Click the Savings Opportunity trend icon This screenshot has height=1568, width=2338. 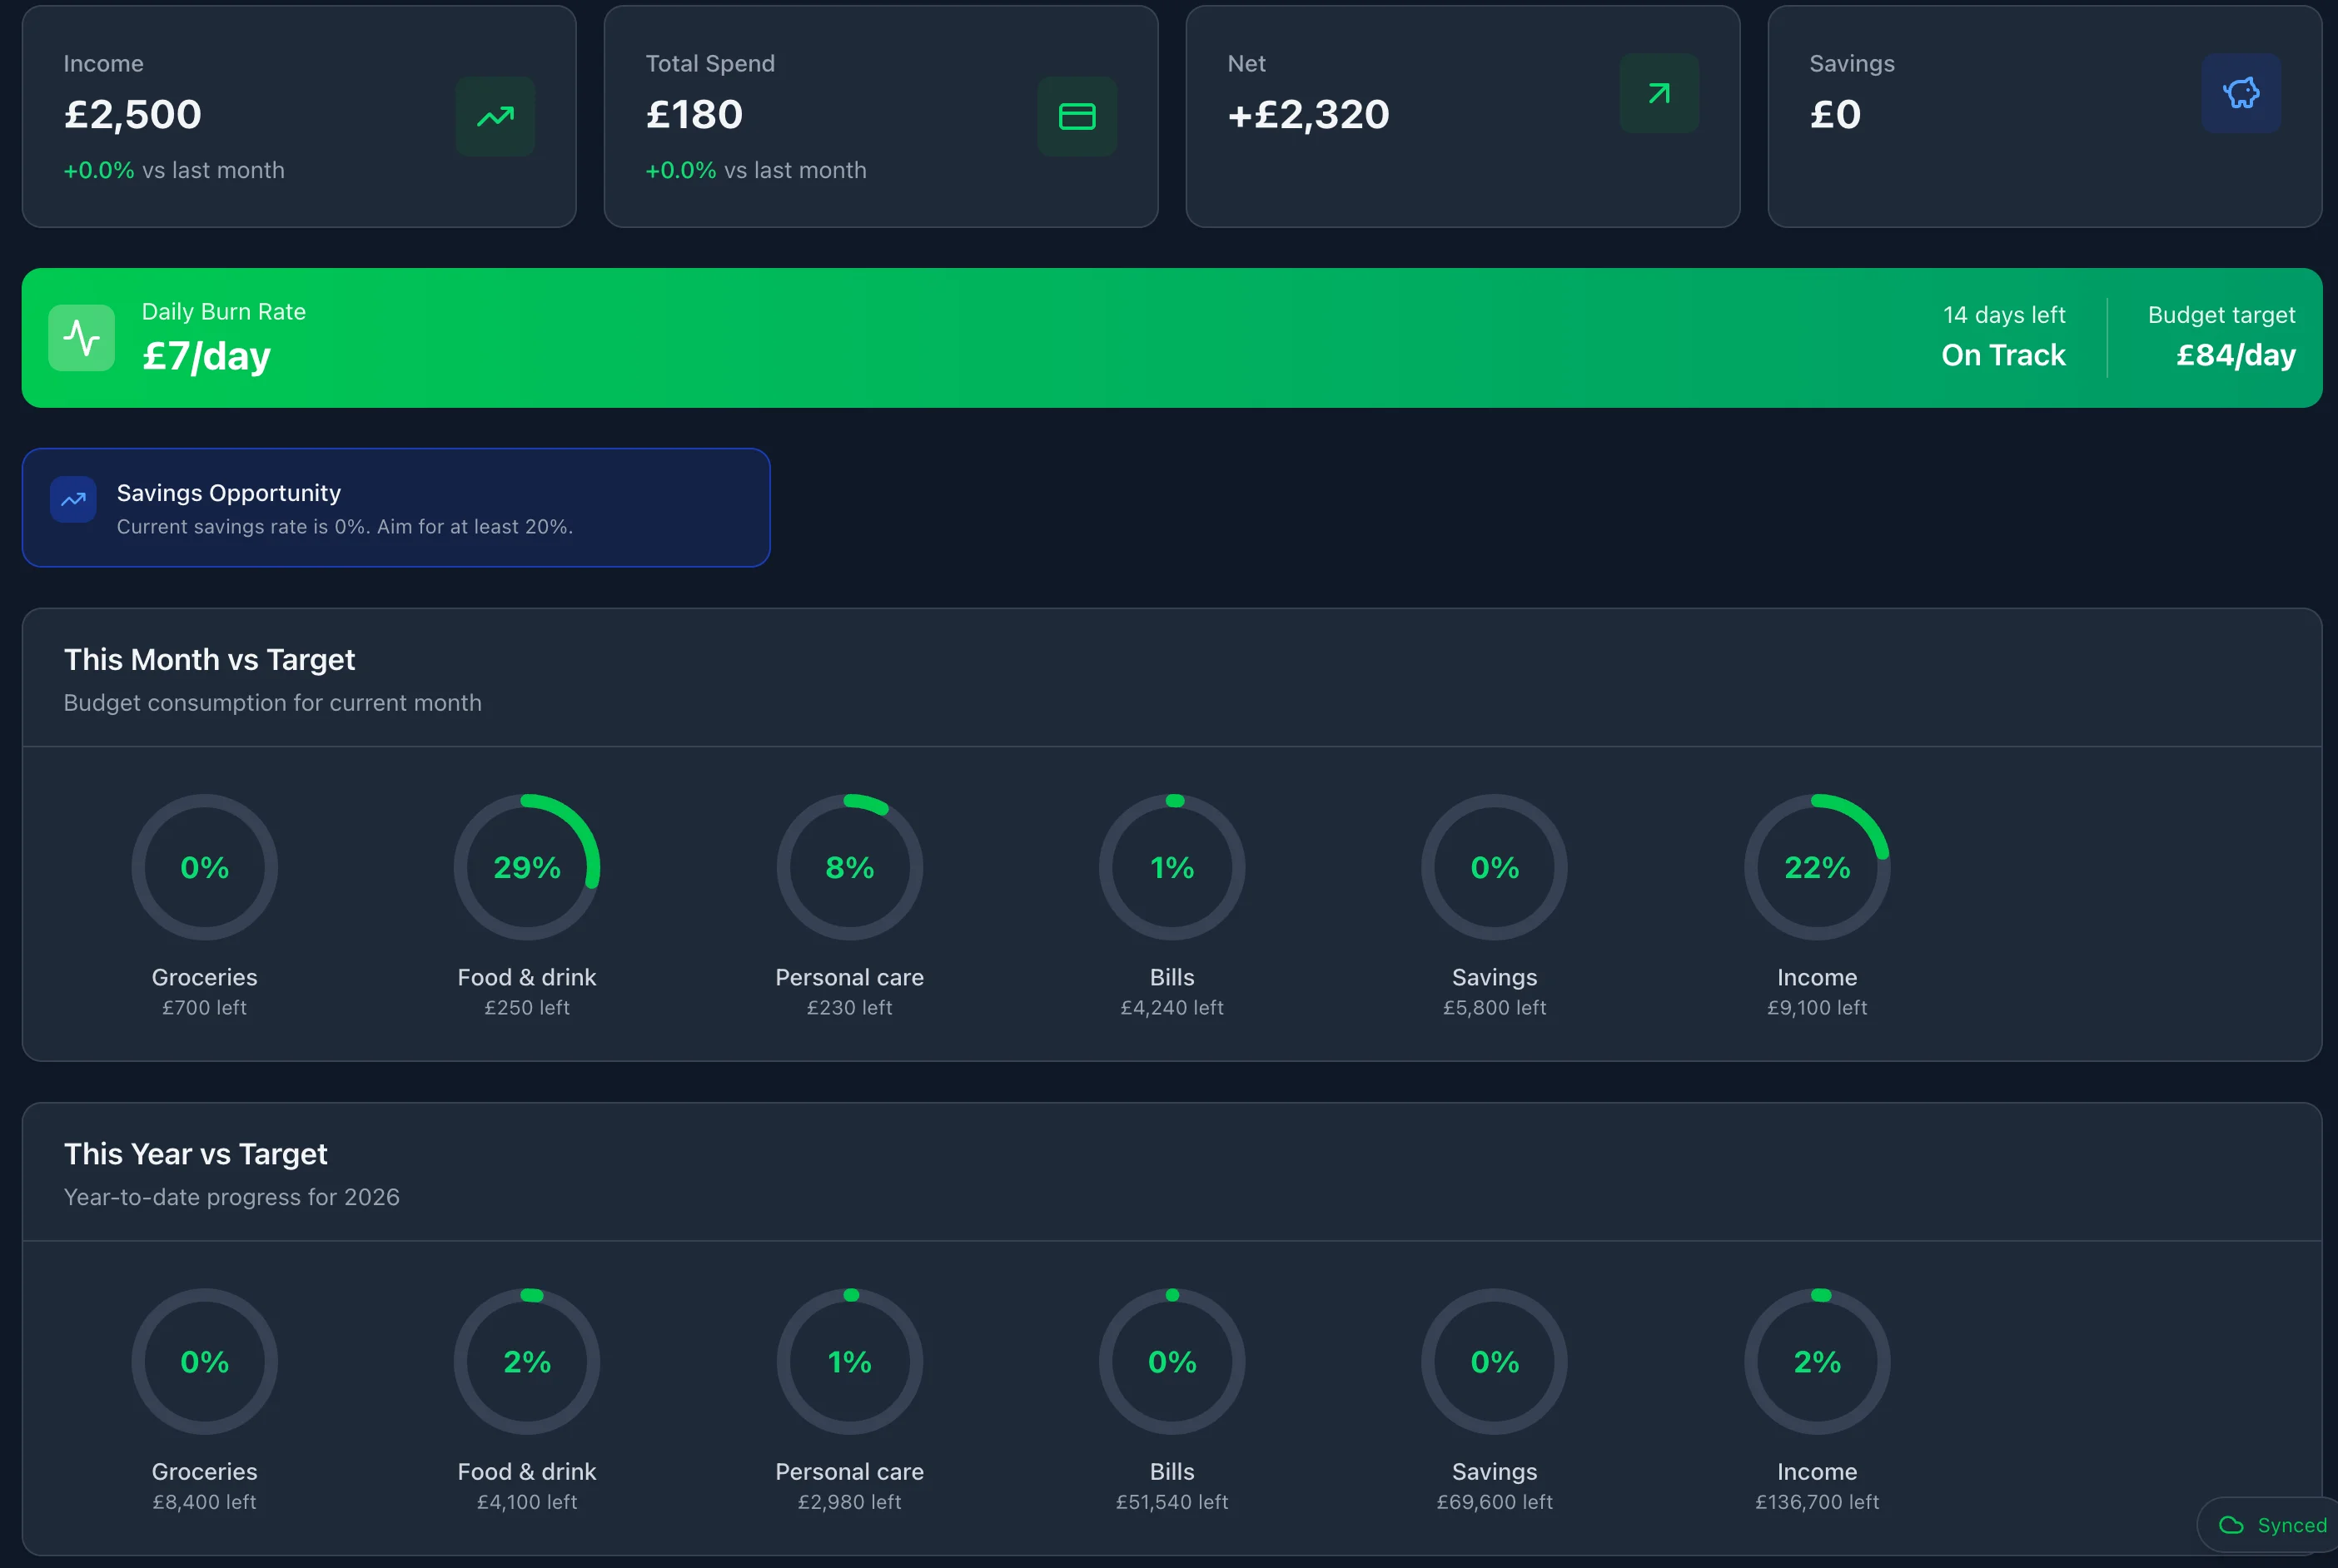pos(73,500)
